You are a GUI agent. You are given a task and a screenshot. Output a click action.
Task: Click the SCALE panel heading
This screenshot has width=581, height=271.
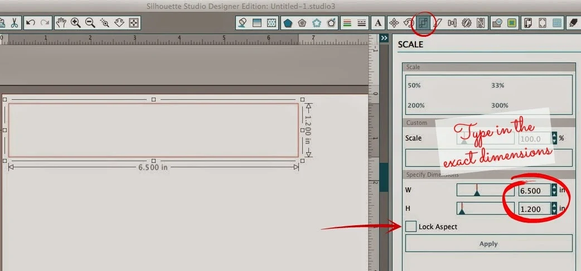pyautogui.click(x=410, y=45)
